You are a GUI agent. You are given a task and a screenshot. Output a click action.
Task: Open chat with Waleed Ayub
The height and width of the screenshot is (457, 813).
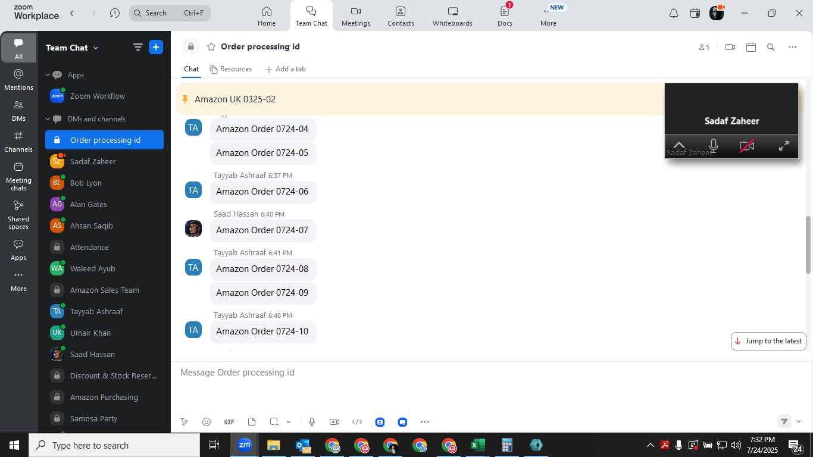tap(104, 268)
